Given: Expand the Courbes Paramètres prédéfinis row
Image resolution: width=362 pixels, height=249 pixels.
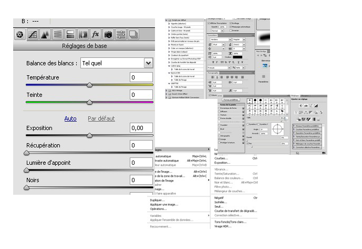Looking at the screenshot, I should pos(294,130).
